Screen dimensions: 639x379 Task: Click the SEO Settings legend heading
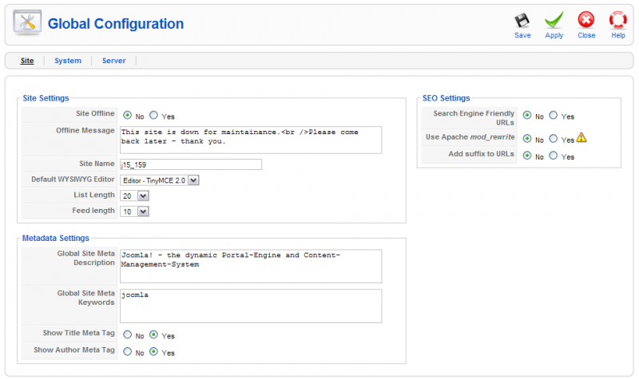(447, 98)
